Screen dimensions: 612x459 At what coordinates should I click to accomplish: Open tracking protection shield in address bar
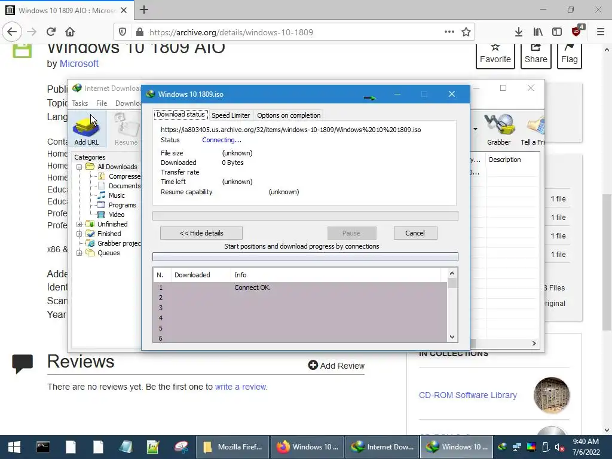tap(123, 32)
